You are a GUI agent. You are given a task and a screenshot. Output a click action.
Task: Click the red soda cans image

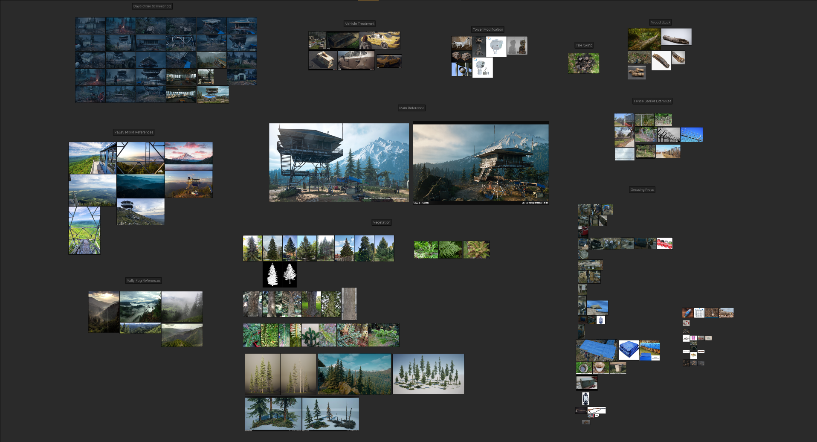(x=664, y=243)
